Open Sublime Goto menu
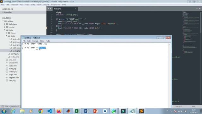202x114 pixels. click(33, 5)
